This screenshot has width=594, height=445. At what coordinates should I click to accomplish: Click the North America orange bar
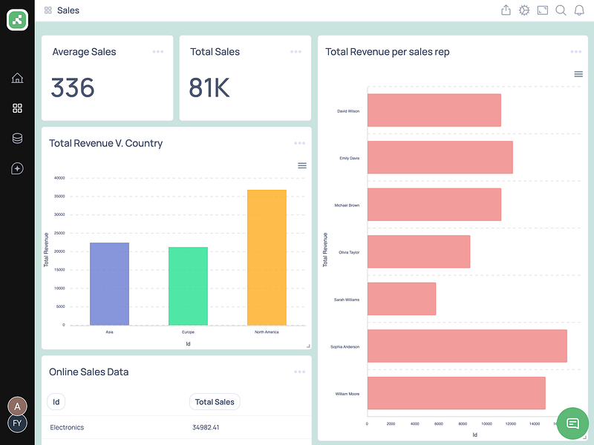click(x=267, y=257)
